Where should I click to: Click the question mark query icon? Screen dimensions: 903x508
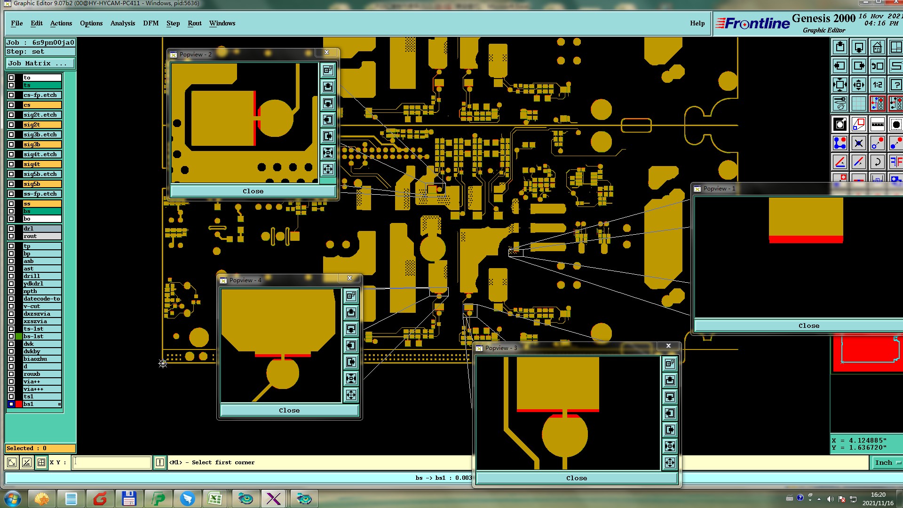pos(896,85)
